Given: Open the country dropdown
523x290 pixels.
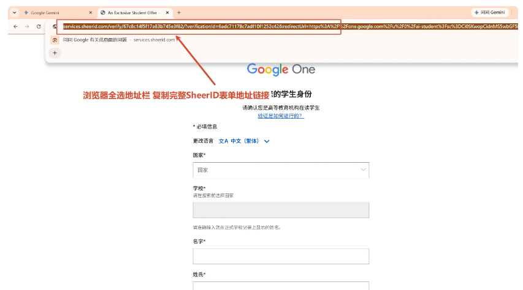Looking at the screenshot, I should 281,170.
